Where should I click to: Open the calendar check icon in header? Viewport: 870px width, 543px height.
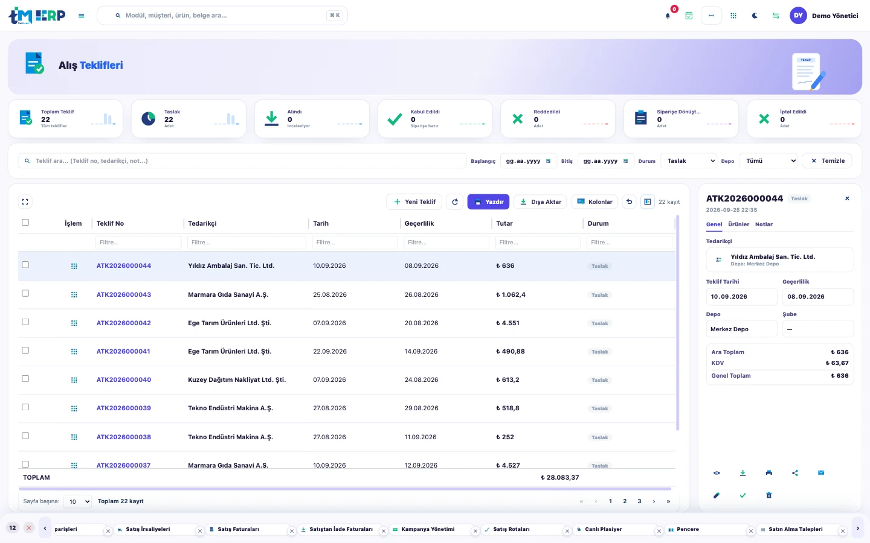(689, 16)
